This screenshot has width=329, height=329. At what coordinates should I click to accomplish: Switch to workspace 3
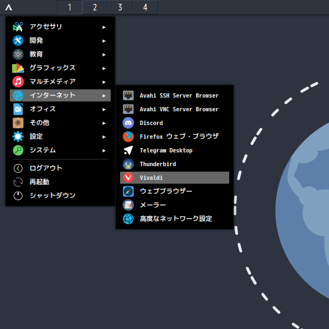pyautogui.click(x=120, y=7)
